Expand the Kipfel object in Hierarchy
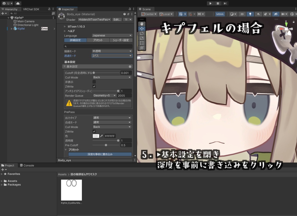This screenshot has width=297, height=216. click(x=12, y=29)
